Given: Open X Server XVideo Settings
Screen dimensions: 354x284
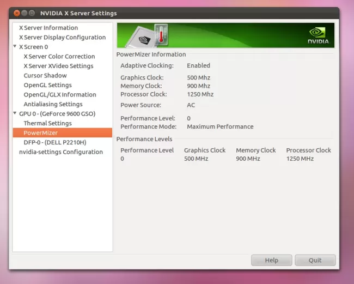Looking at the screenshot, I should point(58,66).
